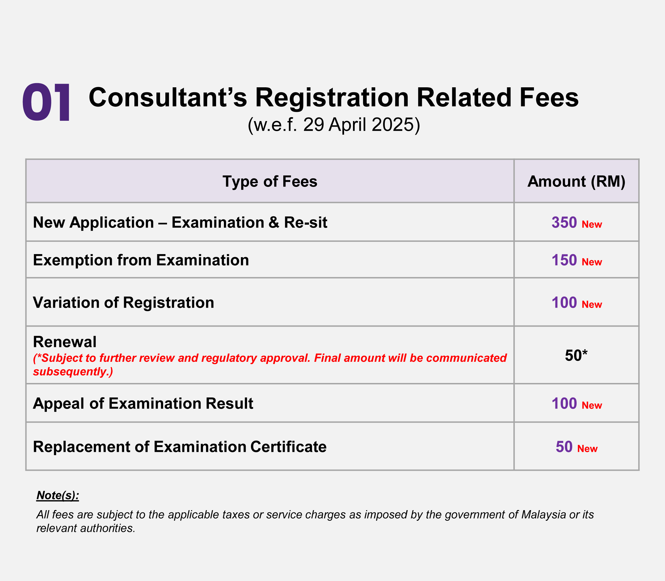Select the Variation of Registration row label
This screenshot has height=581, width=665.
[124, 303]
